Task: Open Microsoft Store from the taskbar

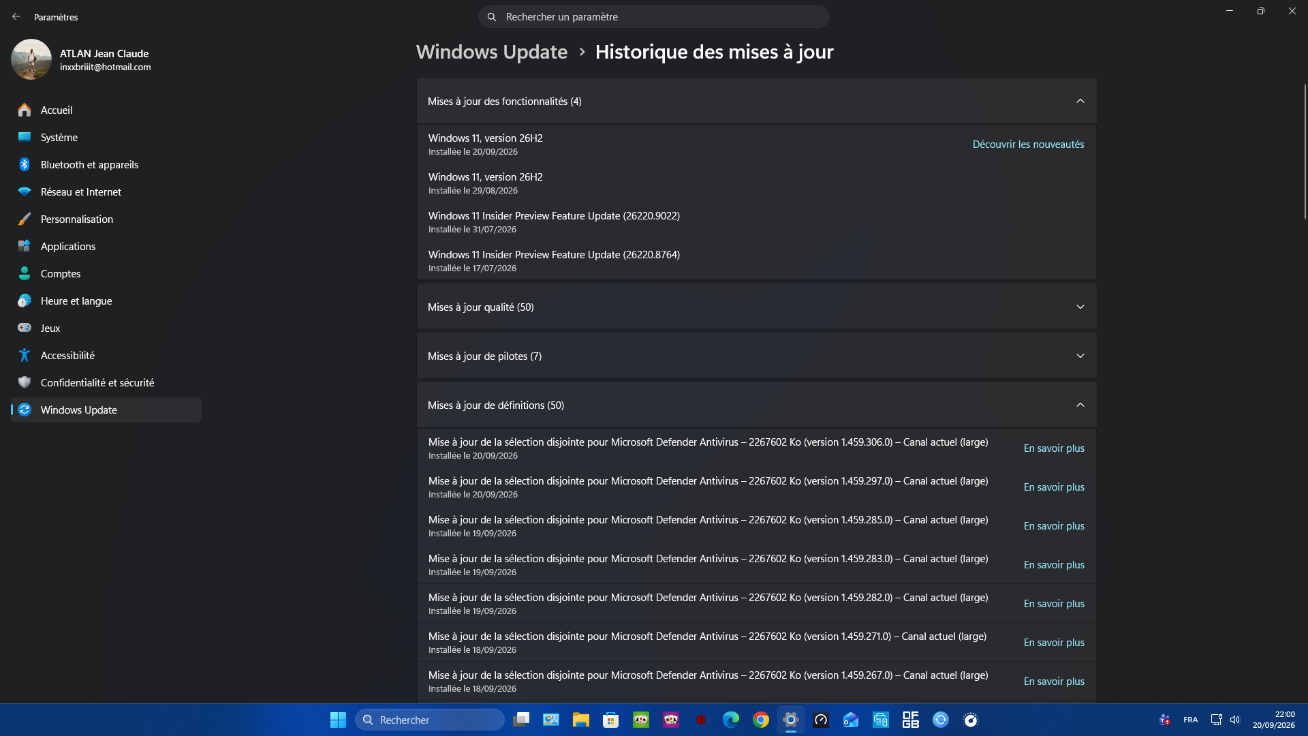Action: [611, 720]
